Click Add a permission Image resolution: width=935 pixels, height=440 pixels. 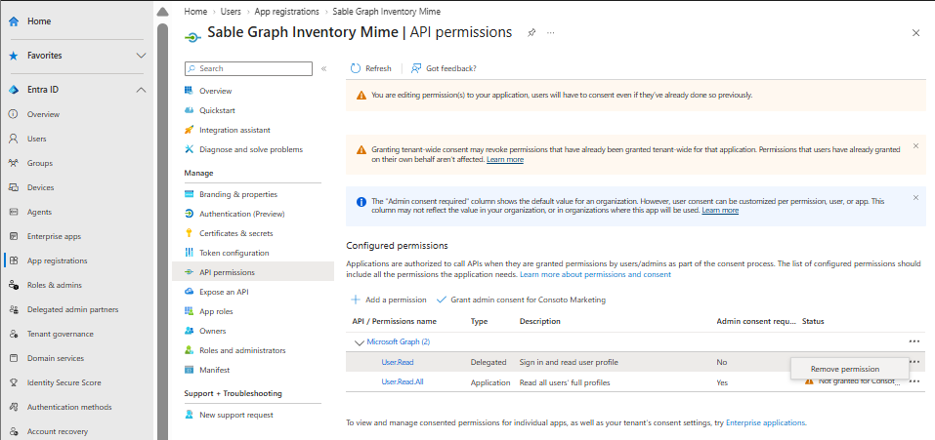coord(389,300)
